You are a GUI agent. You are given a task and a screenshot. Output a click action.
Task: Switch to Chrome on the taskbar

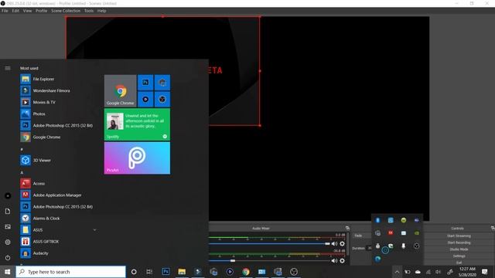(246, 272)
